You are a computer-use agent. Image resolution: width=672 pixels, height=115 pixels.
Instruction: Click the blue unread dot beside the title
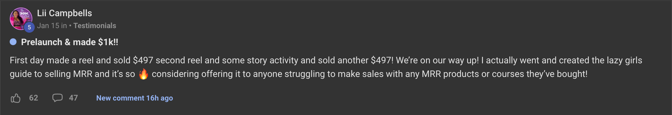[13, 42]
